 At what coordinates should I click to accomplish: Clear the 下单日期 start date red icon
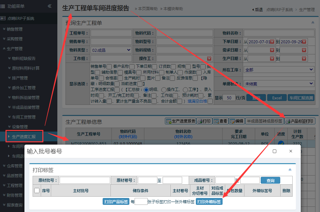click(272, 42)
